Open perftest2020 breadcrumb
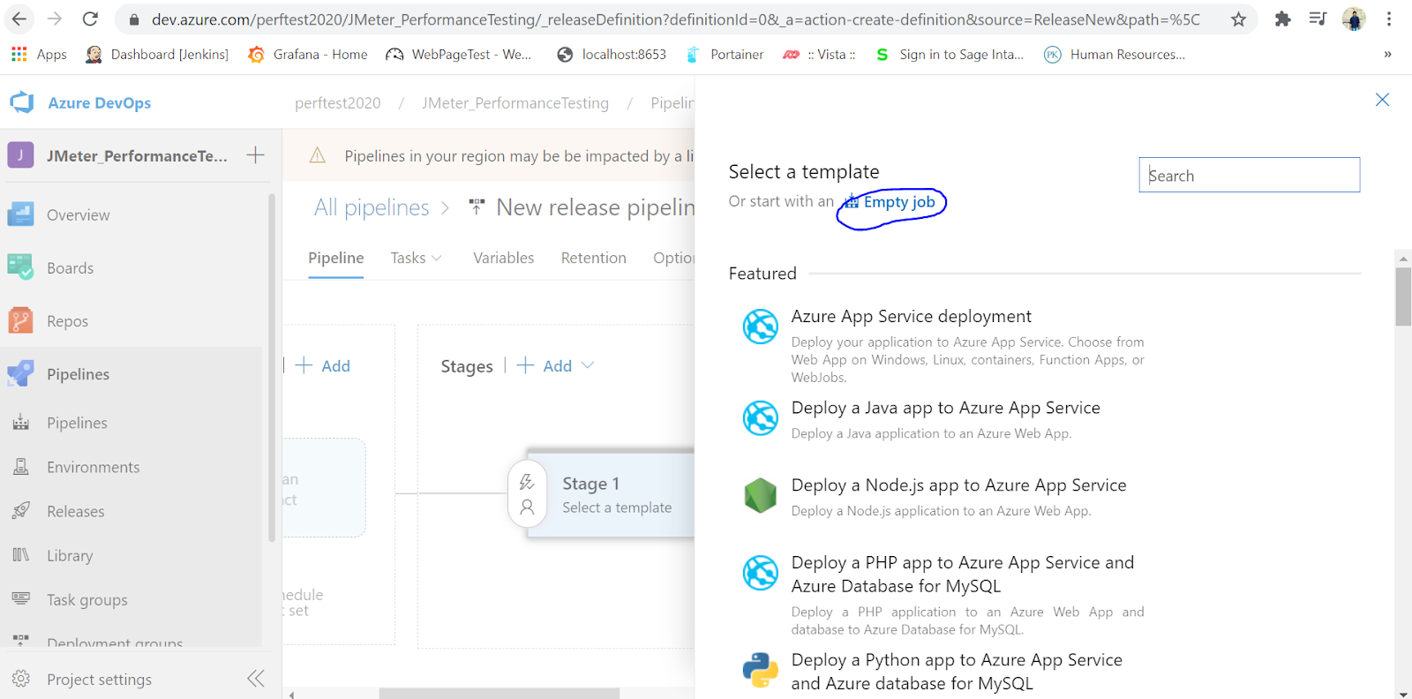The image size is (1412, 699). 338,103
